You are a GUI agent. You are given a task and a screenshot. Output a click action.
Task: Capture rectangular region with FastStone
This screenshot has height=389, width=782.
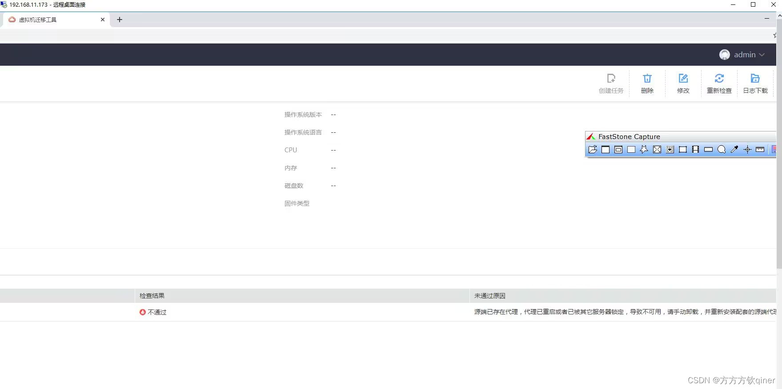[x=631, y=150]
